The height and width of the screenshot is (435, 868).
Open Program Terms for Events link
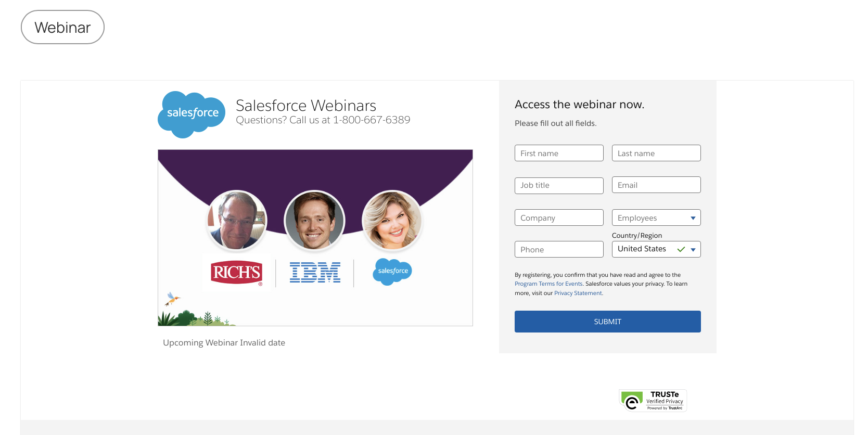(x=548, y=284)
